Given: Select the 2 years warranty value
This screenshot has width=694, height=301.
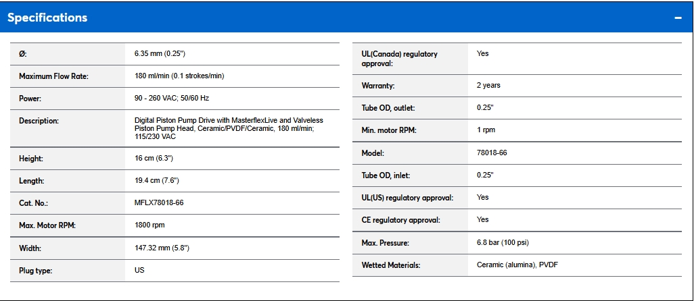Looking at the screenshot, I should [x=488, y=85].
